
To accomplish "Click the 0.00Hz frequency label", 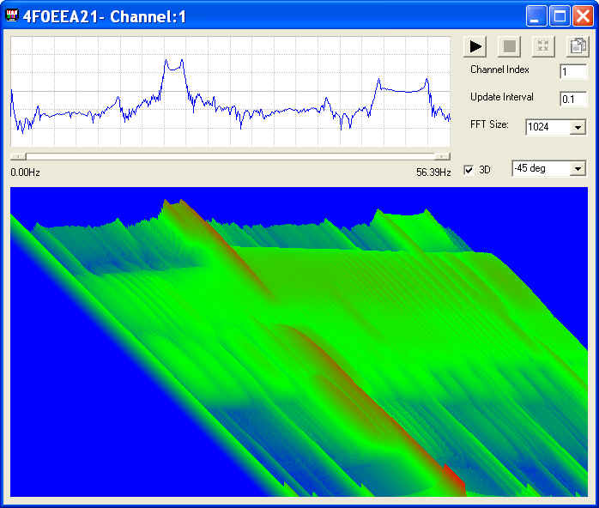I will tap(25, 172).
